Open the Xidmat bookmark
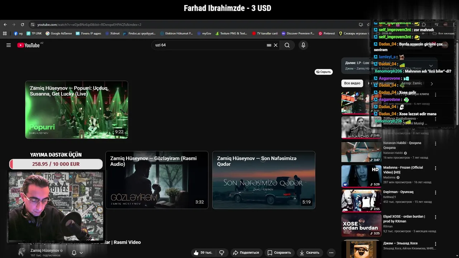The width and height of the screenshot is (459, 258). (112, 33)
